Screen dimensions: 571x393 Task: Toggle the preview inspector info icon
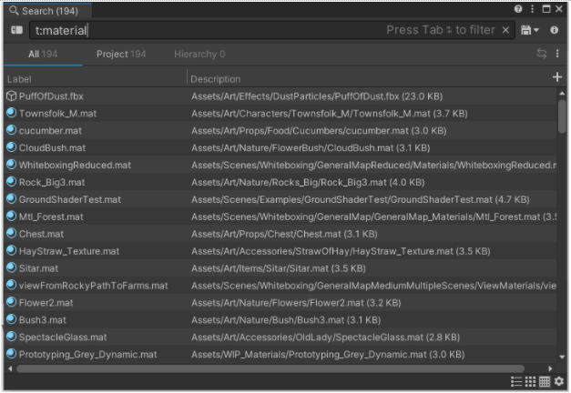554,30
